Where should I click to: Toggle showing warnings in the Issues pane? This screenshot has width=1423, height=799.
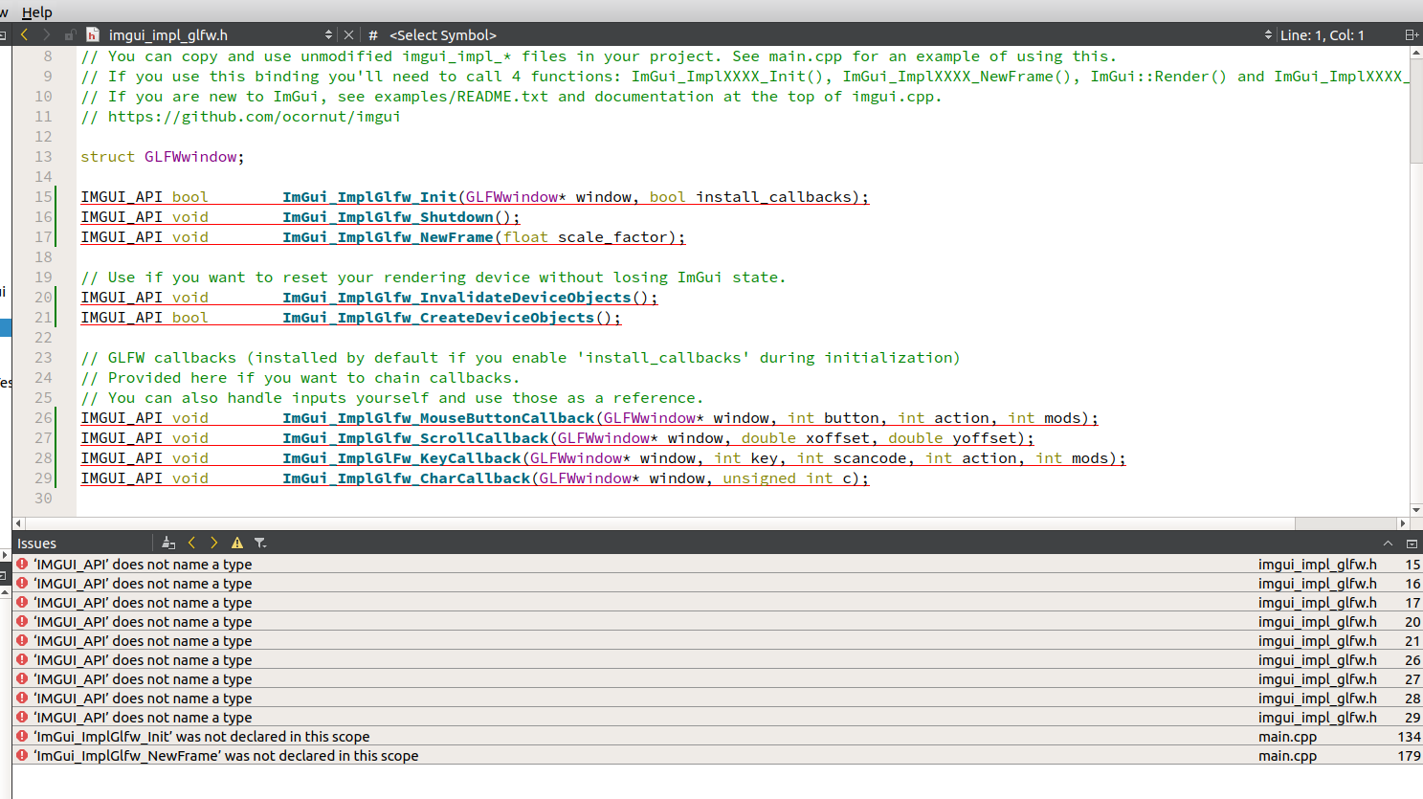[x=236, y=543]
